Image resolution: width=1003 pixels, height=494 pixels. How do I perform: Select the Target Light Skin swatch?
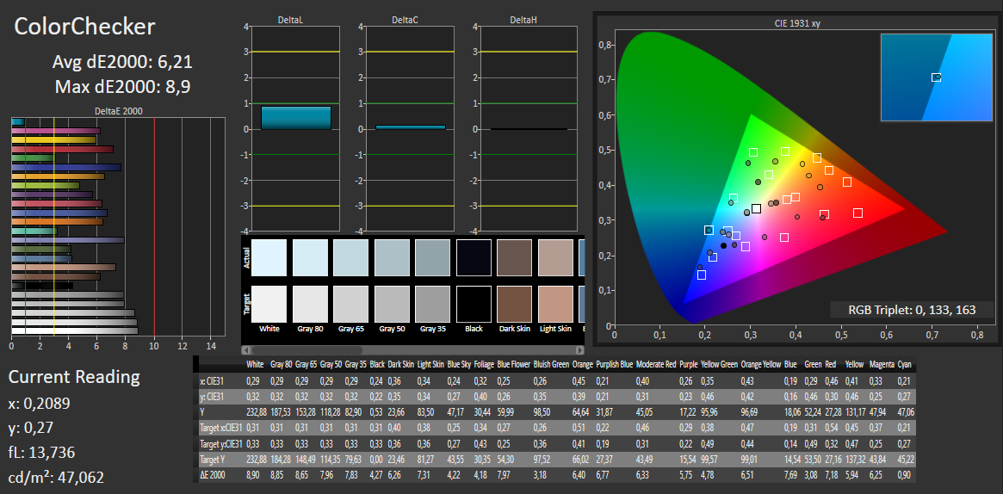pyautogui.click(x=555, y=304)
